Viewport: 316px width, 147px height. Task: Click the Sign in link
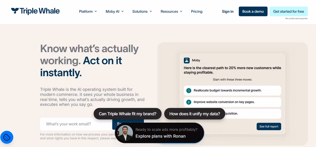(228, 11)
